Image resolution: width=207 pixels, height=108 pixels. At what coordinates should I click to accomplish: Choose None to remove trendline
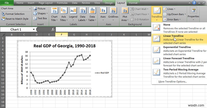tap(179, 28)
